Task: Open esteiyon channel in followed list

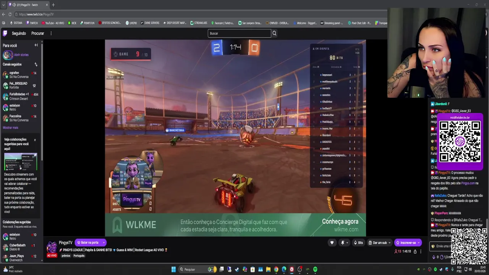Action: pos(20,107)
